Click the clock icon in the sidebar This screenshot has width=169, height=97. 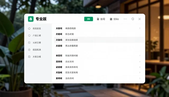pyautogui.click(x=29, y=50)
